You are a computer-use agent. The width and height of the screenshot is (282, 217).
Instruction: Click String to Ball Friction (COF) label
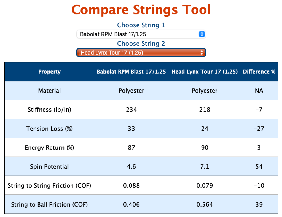(49, 204)
